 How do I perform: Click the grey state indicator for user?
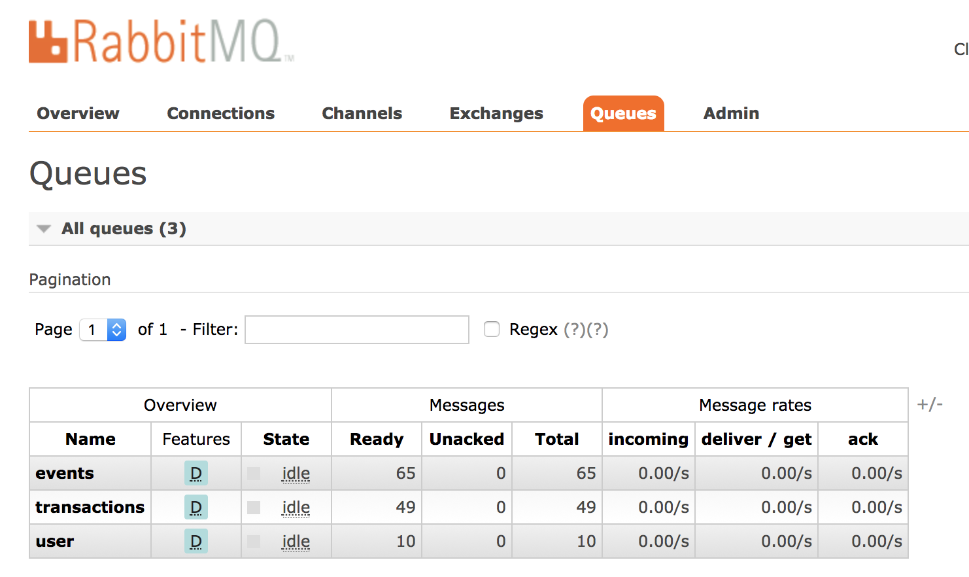tap(254, 542)
